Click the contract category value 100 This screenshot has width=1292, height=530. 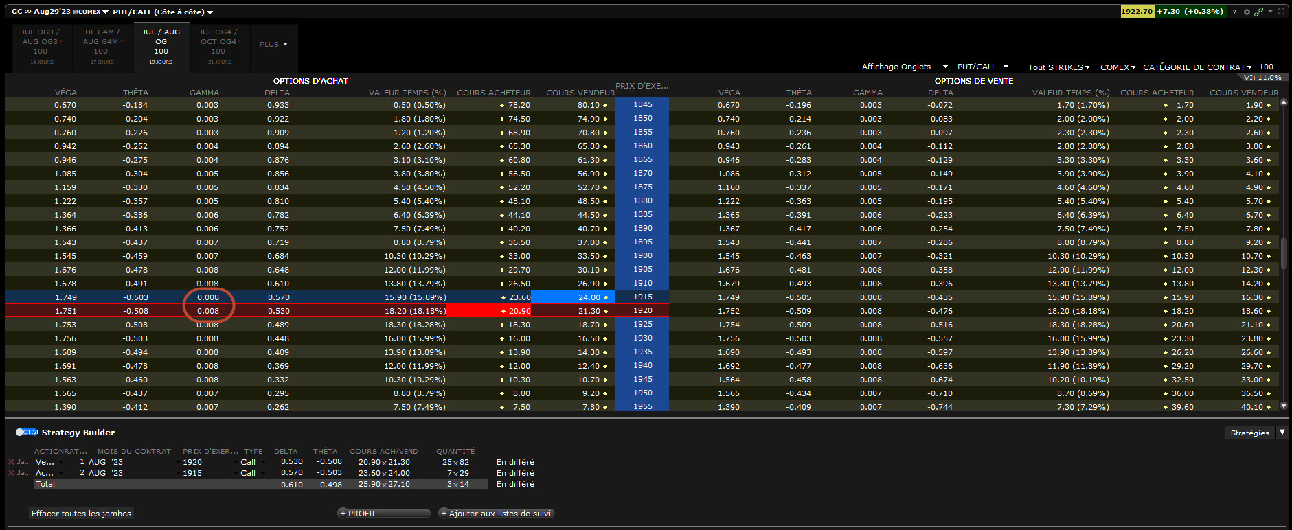tap(1267, 67)
